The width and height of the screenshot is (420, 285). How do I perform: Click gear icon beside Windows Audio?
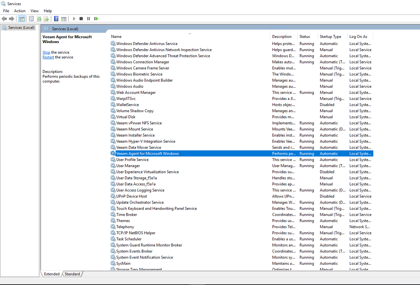click(x=113, y=86)
